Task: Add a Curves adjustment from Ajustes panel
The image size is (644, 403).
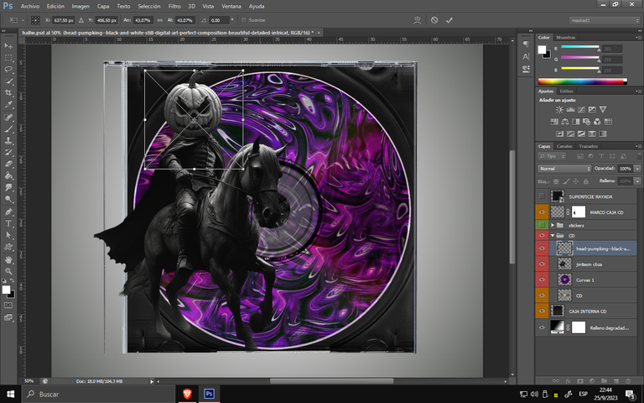Action: click(x=581, y=109)
